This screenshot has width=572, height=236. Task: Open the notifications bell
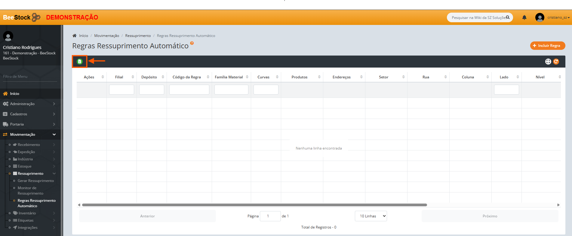(x=524, y=17)
